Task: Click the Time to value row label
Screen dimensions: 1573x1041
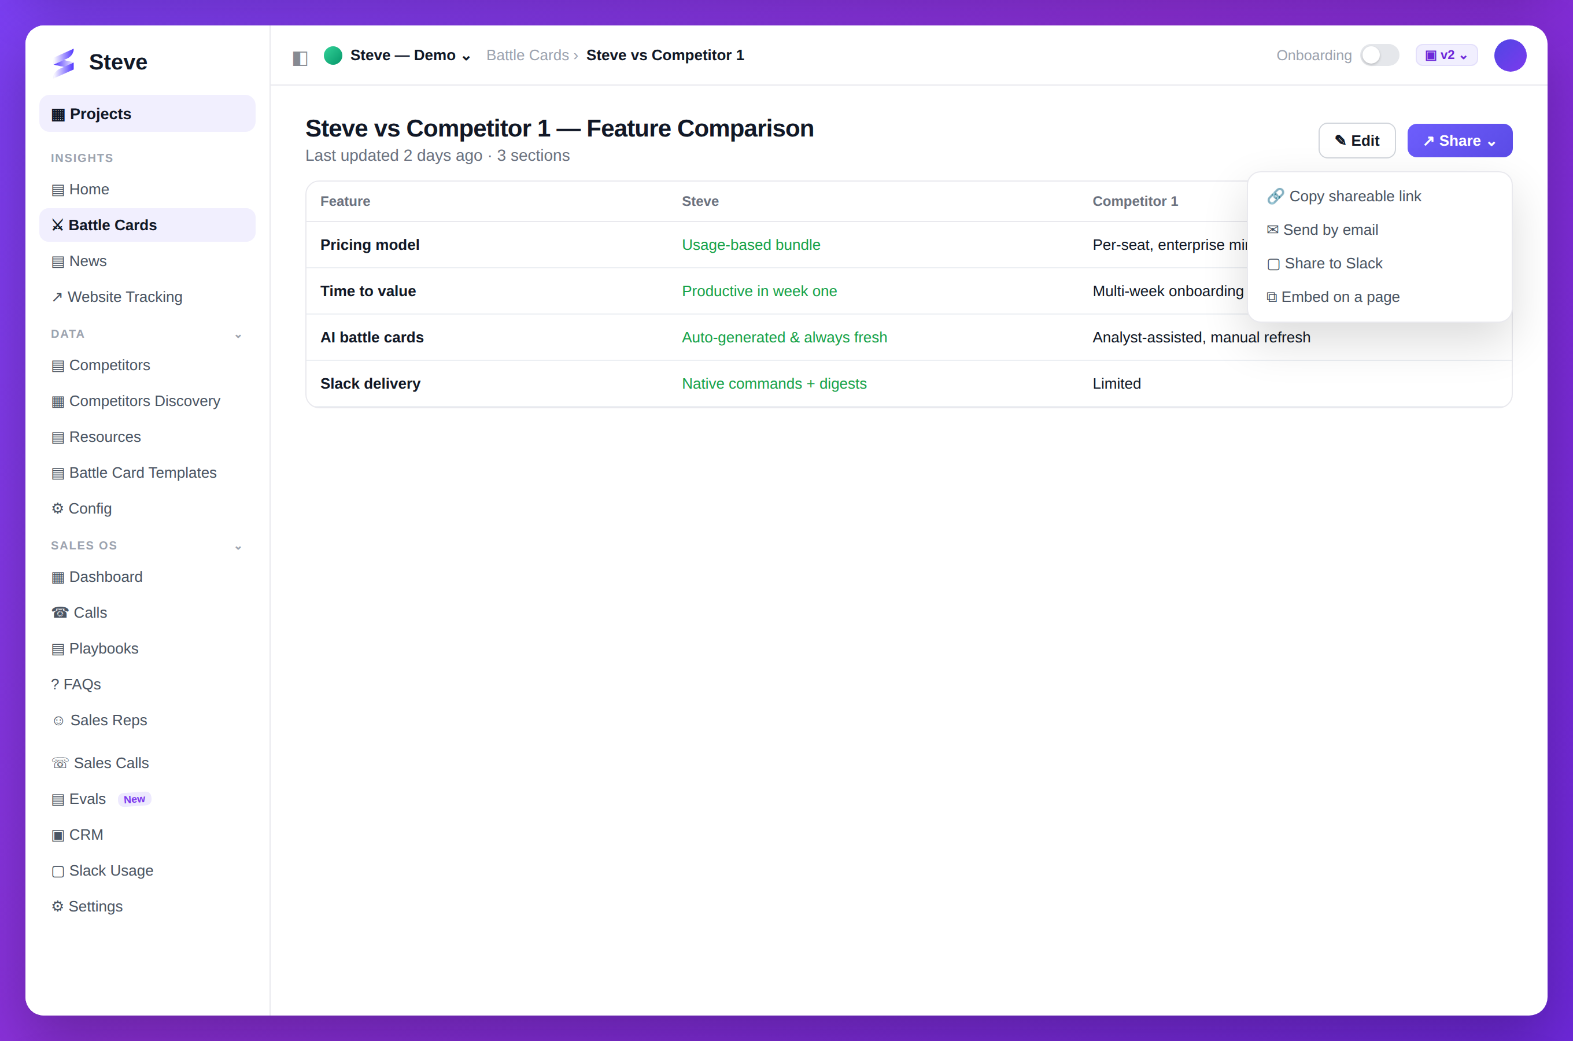Action: coord(368,291)
